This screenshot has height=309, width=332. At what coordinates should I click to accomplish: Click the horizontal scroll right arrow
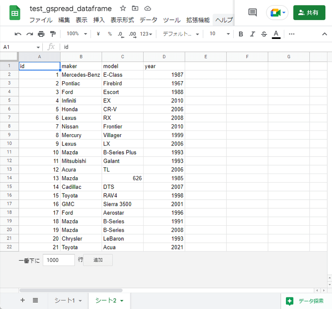tap(324, 290)
